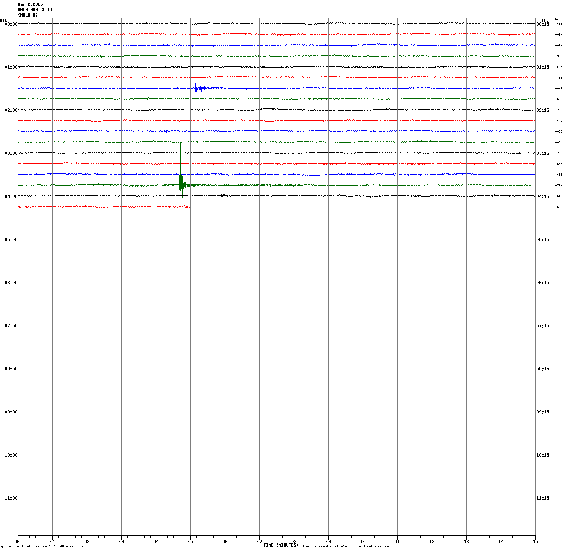The height and width of the screenshot is (551, 564).
Task: Select the 00:00 UTC label on left axis
Action: coord(11,24)
